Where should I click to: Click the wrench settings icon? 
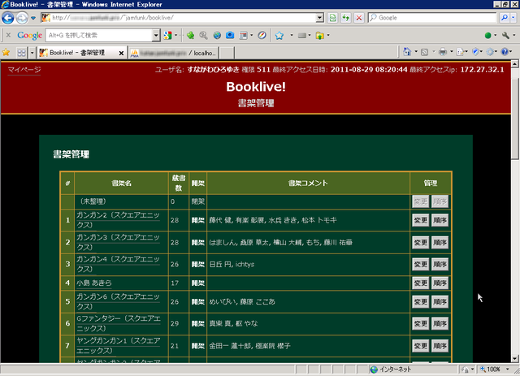coord(505,35)
